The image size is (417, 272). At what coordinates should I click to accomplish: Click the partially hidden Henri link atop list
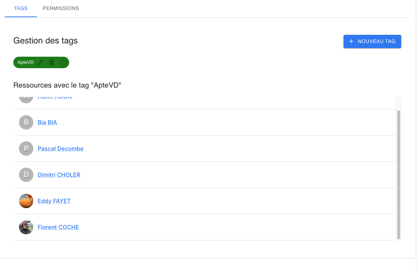tap(55, 98)
